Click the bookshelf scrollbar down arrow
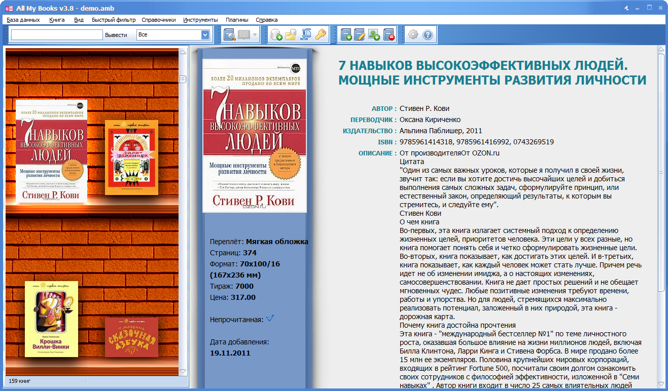 point(183,371)
